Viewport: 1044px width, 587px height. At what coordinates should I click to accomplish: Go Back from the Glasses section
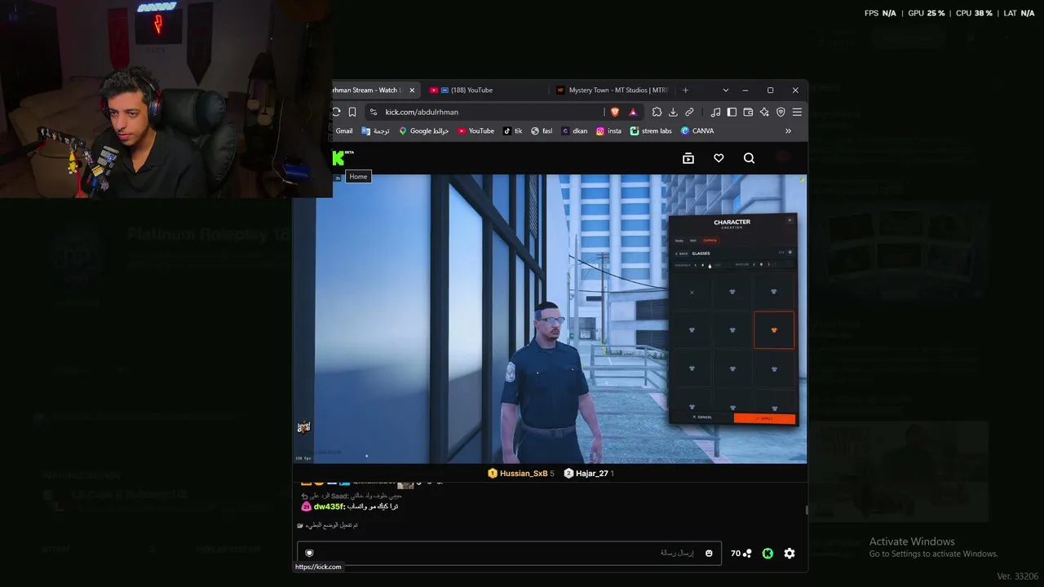[x=682, y=254]
